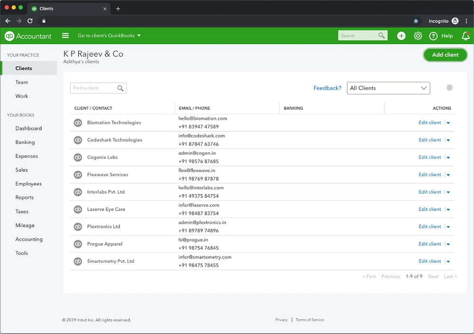The width and height of the screenshot is (474, 334).
Task: Expand actions arrow for Biomation Technologies
Action: [448, 123]
